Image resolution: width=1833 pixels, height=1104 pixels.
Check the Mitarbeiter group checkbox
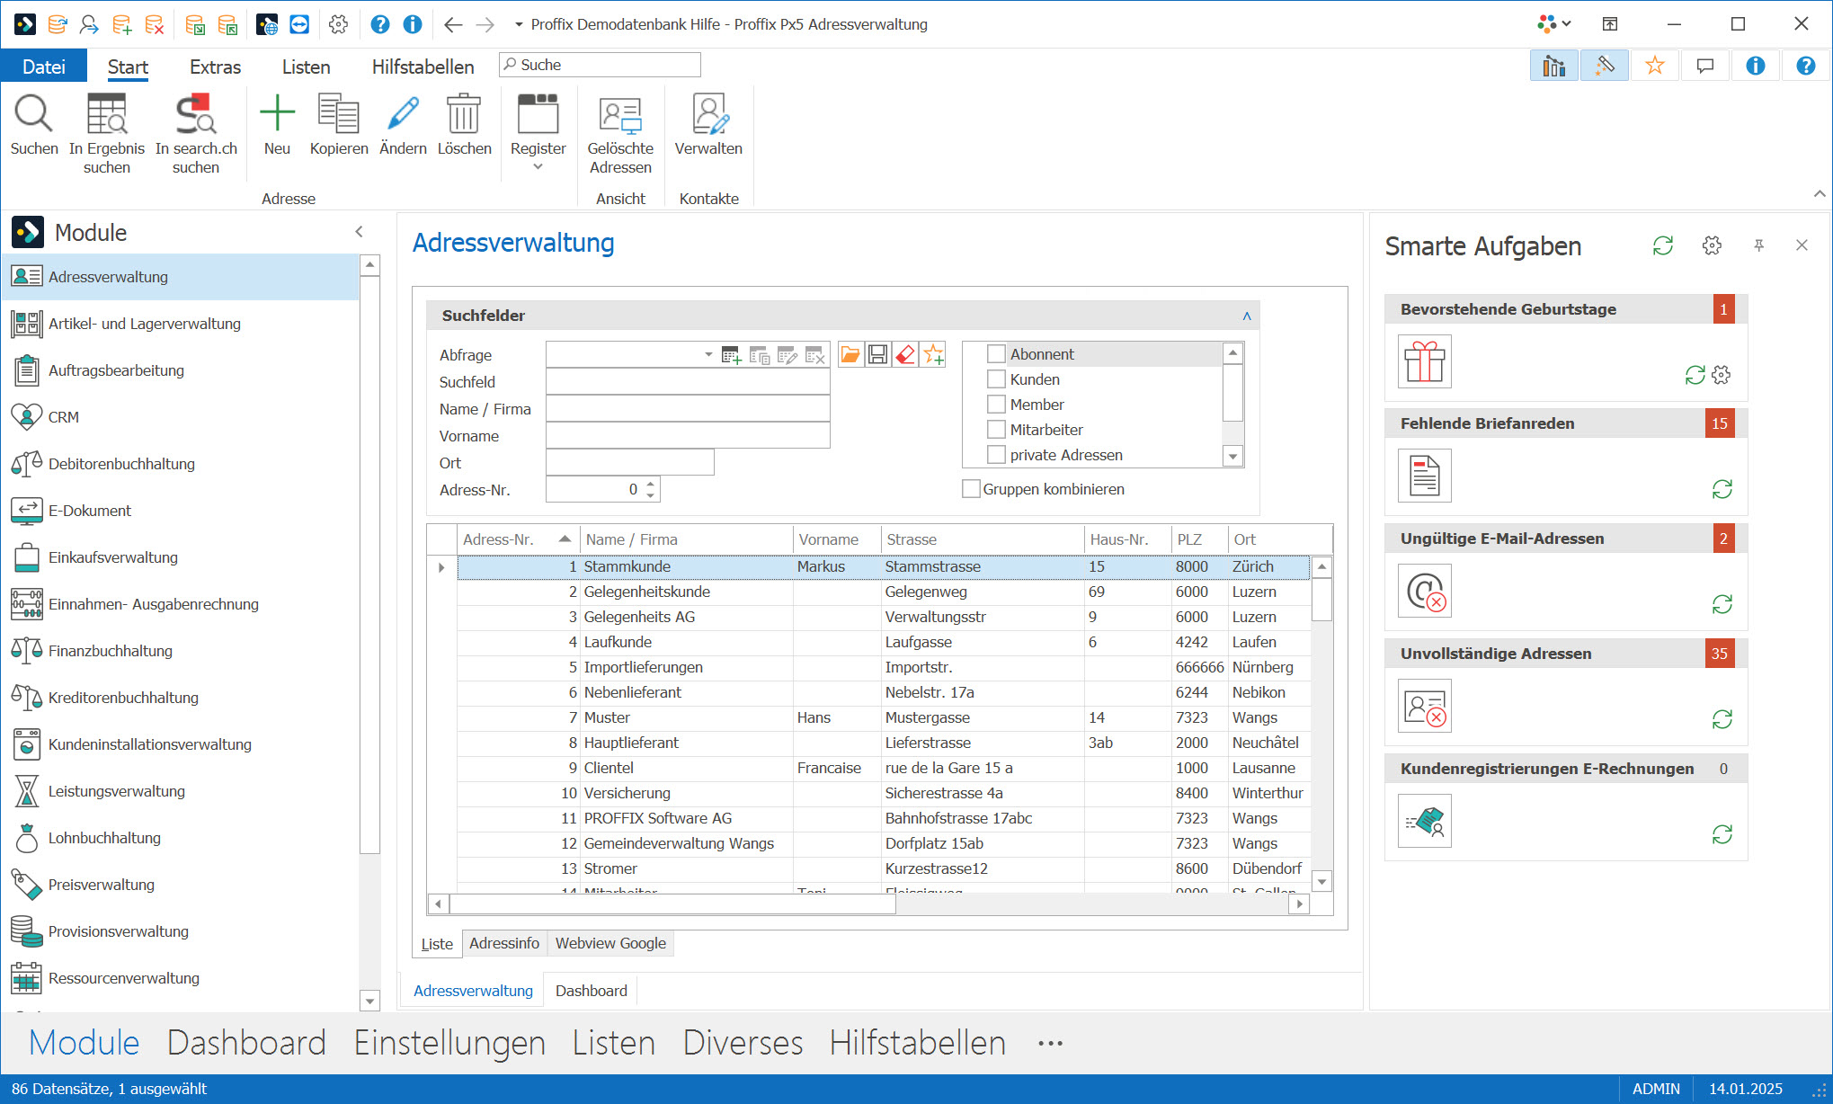click(x=996, y=430)
